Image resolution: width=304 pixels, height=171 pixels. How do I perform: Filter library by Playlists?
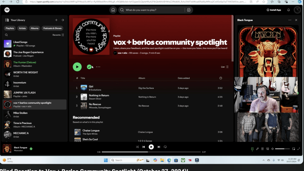tap(10, 28)
